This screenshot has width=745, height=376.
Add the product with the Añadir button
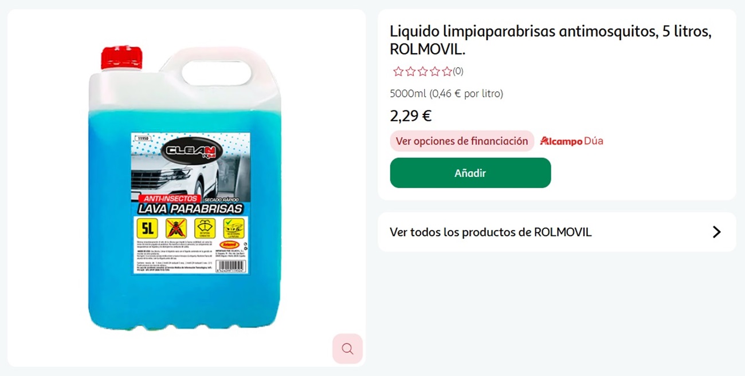pyautogui.click(x=470, y=173)
